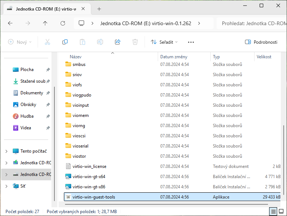
Task: Expand the Síť tree node
Action: click(7, 186)
